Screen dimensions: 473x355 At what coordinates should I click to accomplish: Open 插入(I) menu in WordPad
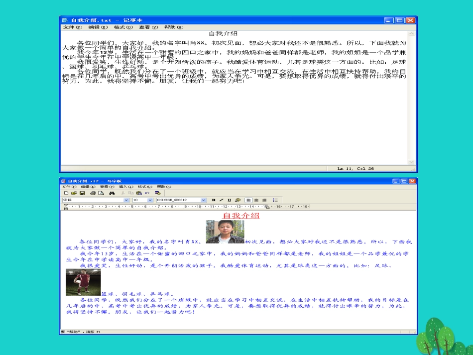click(x=126, y=187)
